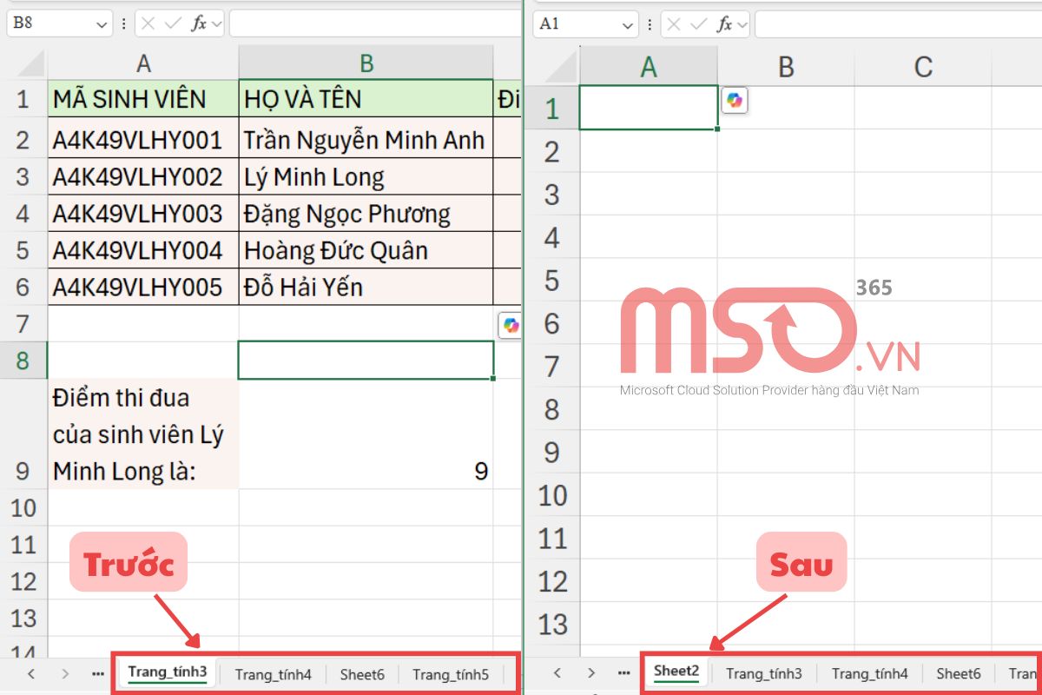Select row 1 header in the right workbook
Image resolution: width=1042 pixels, height=695 pixels.
click(552, 109)
